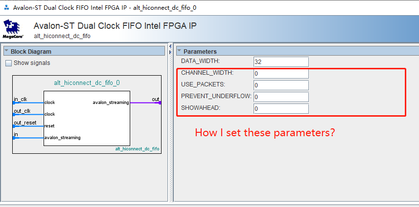Click the window title bar icon
This screenshot has height=207, width=419.
point(7,7)
